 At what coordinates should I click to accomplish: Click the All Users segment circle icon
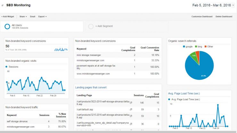click(7, 26)
